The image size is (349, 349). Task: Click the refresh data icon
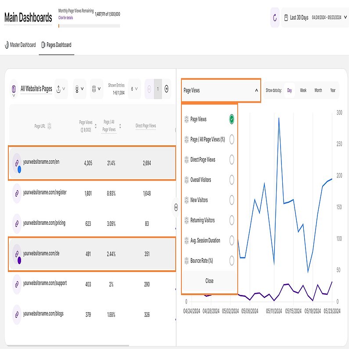point(275,18)
